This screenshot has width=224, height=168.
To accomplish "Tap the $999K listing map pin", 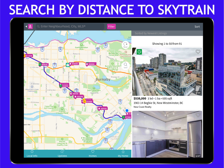I will [x=91, y=64].
